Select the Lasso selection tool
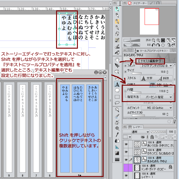The image size is (179, 179). click(117, 103)
